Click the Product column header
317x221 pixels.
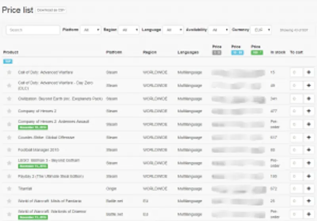point(11,52)
